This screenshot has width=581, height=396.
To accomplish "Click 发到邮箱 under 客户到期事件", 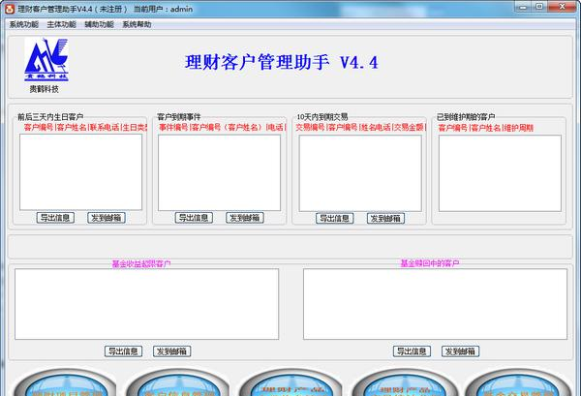I will 245,218.
